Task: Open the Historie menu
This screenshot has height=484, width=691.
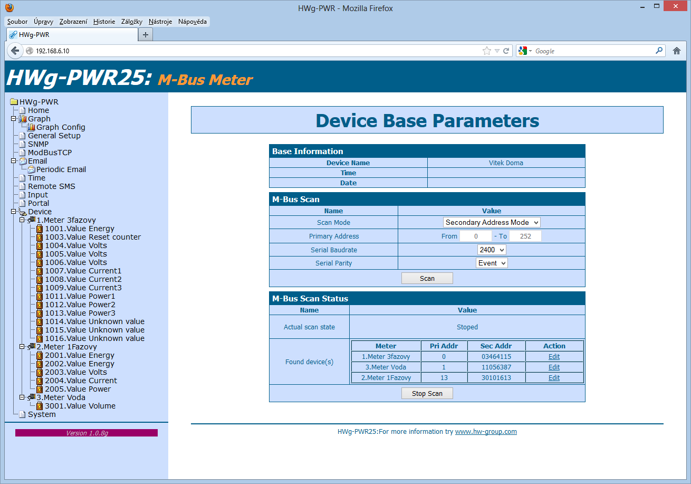Action: (x=104, y=22)
